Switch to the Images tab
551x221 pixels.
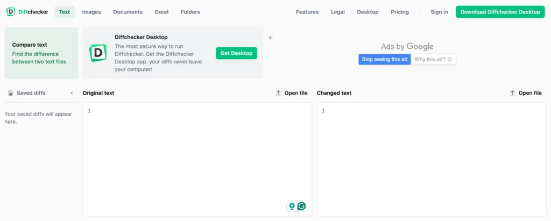pos(91,12)
